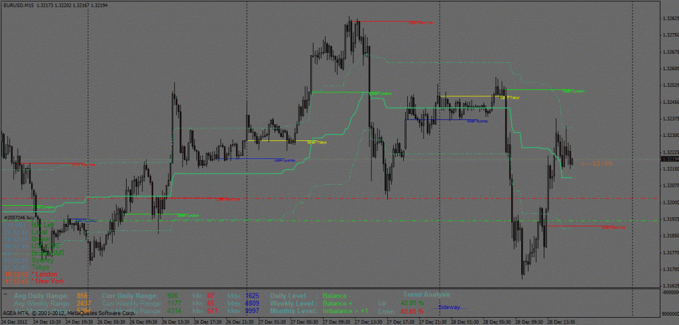The height and width of the screenshot is (325, 679).
Task: Click the New York time value 11:32:49
Action: pos(16,281)
